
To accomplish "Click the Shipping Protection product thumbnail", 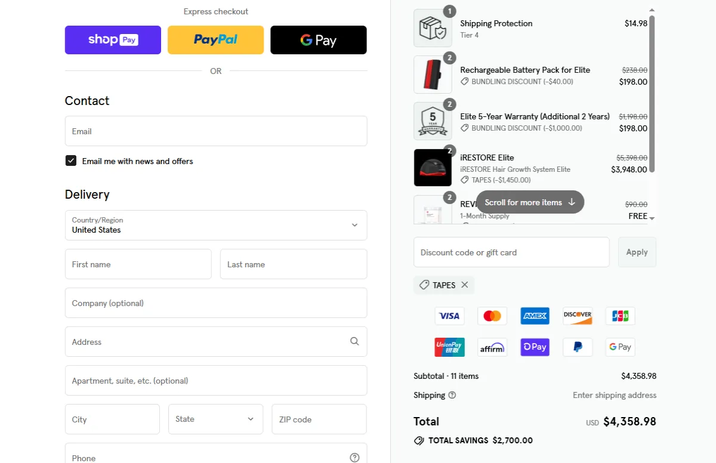I will pyautogui.click(x=433, y=28).
